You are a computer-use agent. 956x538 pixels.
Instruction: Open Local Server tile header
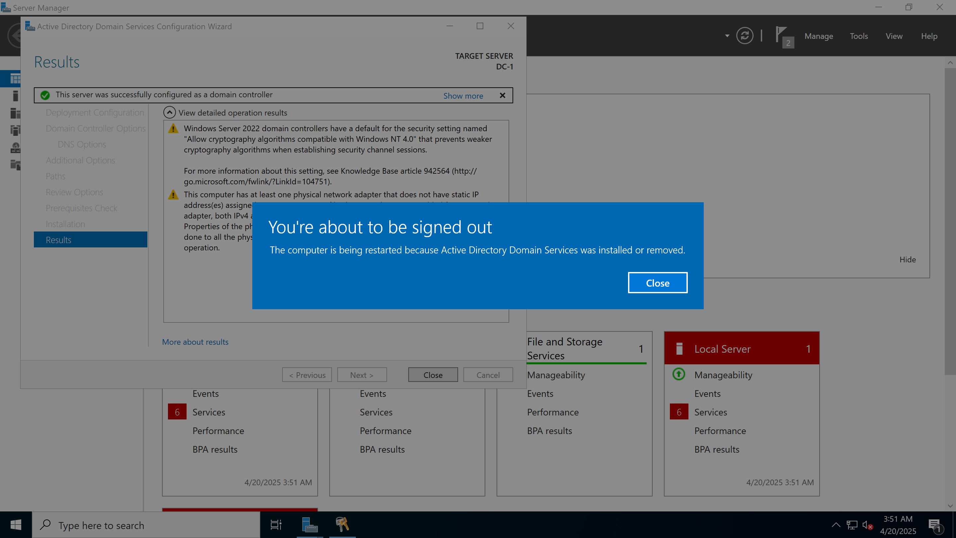(x=742, y=349)
